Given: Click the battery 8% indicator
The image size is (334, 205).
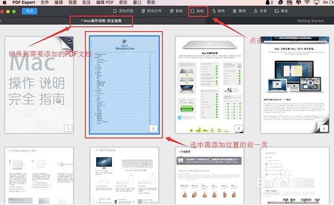Looking at the screenshot, I should [328, 2].
